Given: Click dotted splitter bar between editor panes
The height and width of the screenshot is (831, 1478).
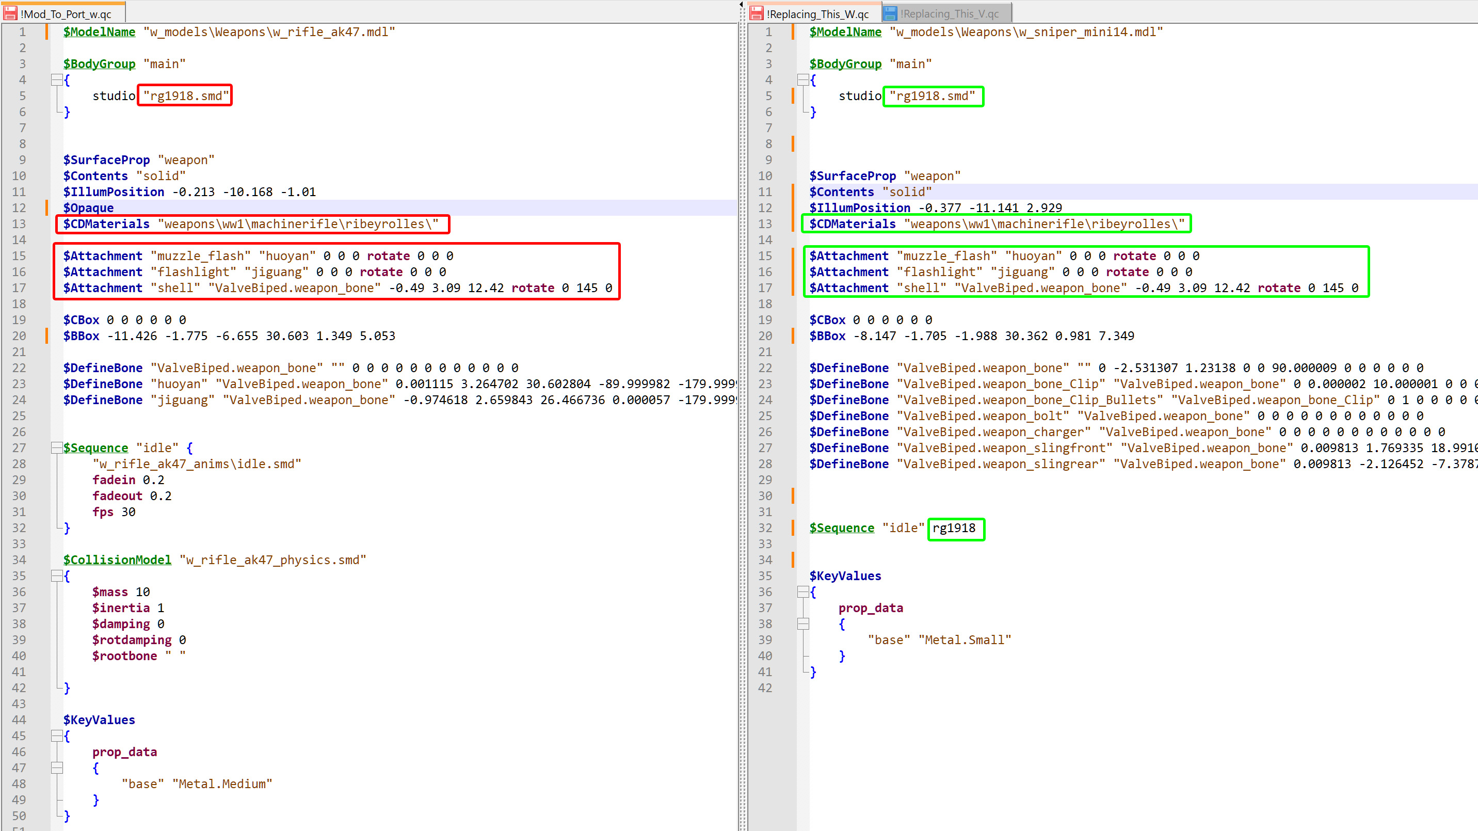Looking at the screenshot, I should tap(743, 402).
